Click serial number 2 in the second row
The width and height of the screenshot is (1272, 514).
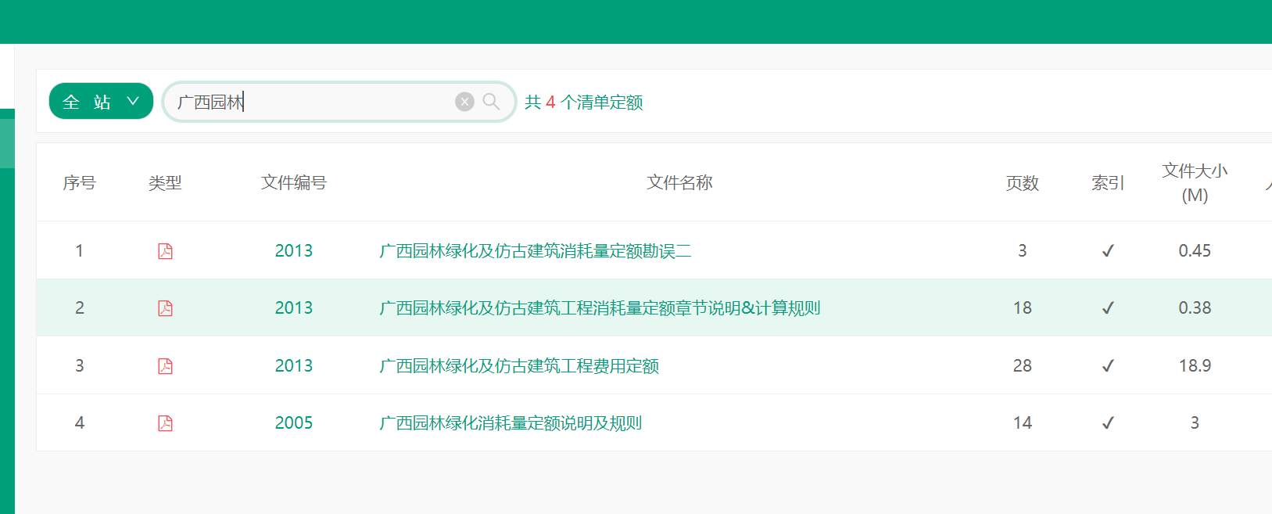(79, 308)
